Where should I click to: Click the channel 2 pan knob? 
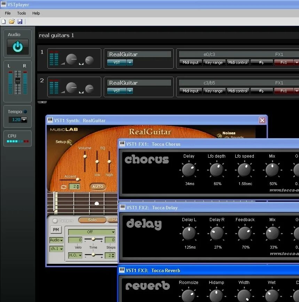click(89, 89)
